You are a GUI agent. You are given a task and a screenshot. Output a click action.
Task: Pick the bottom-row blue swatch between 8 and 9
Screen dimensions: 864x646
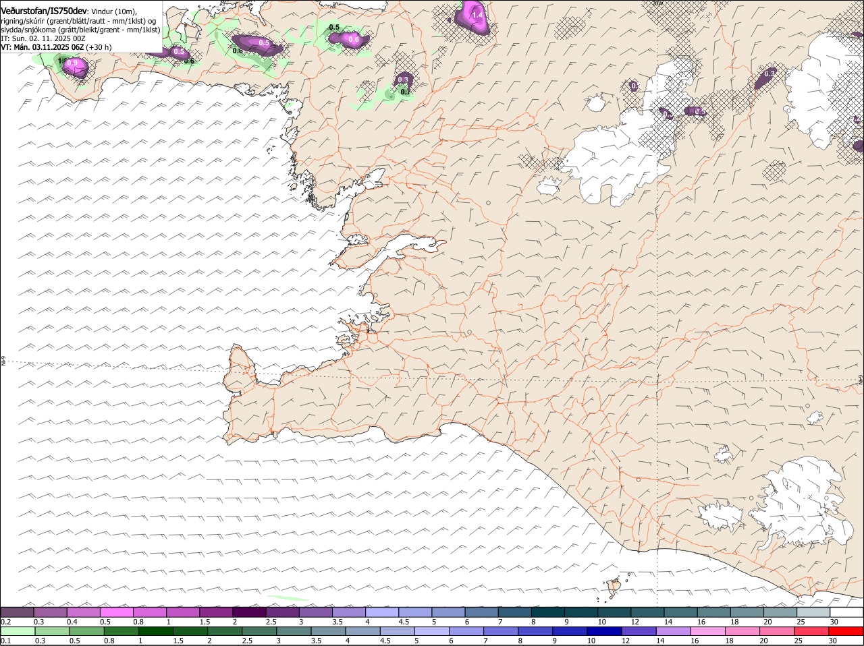[536, 631]
